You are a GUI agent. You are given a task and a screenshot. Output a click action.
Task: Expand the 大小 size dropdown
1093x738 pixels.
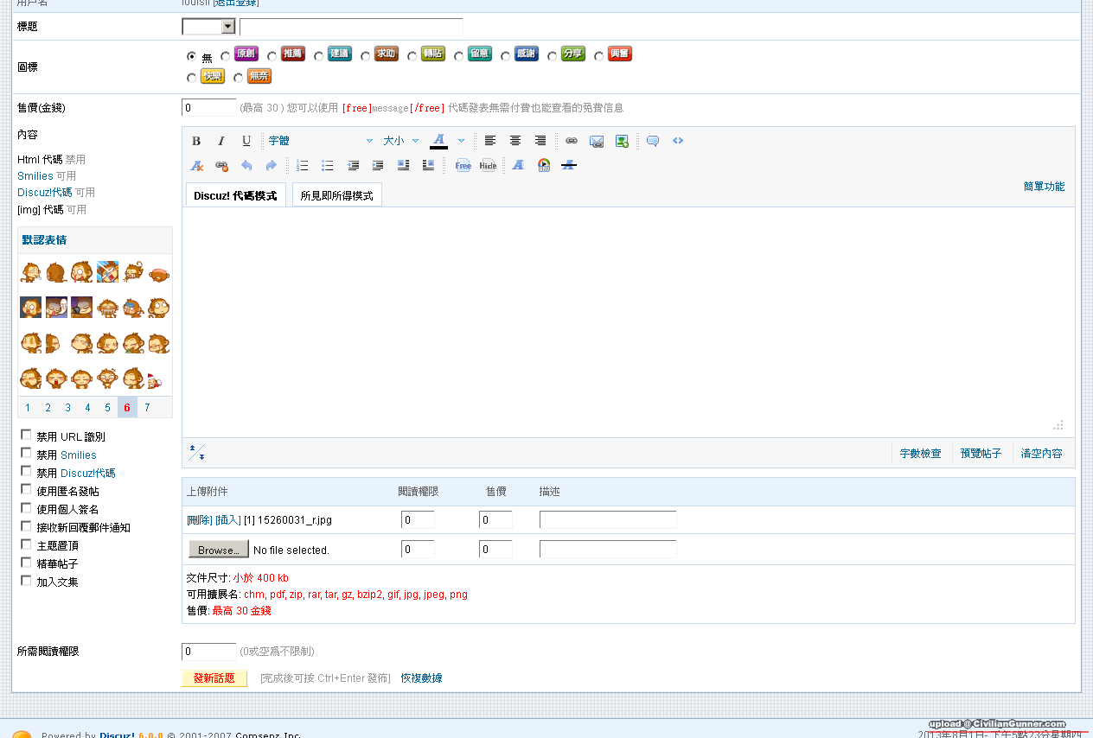coord(401,141)
